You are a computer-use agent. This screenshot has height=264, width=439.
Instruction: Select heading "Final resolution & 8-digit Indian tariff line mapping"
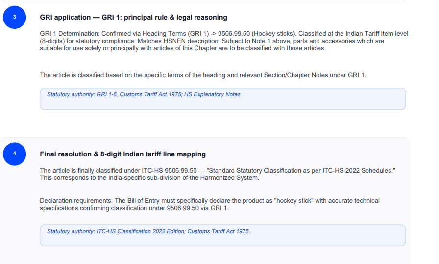122,154
